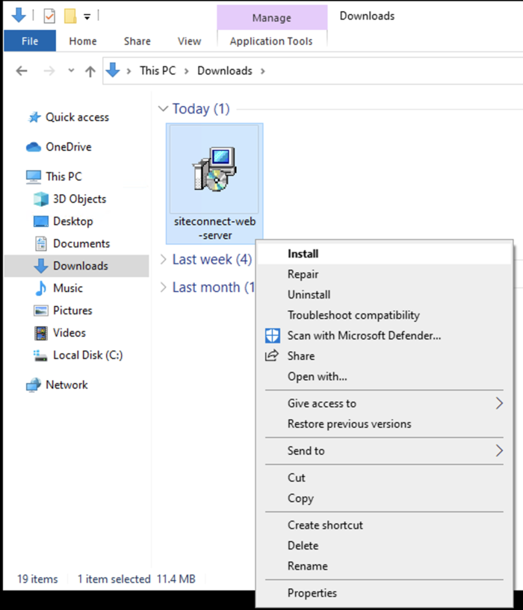Screen dimensions: 523x610
Task: Click the Back arrow navigation button
Action: click(22, 71)
